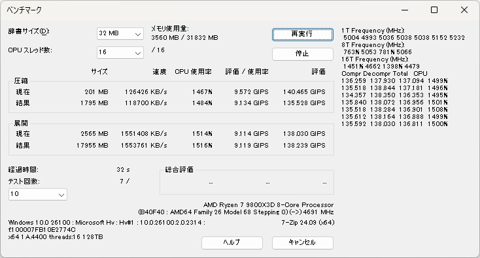Image resolution: width=480 pixels, height=258 pixels.
Task: Click the Compr Decompr Total CPU header line
Action: [384, 74]
